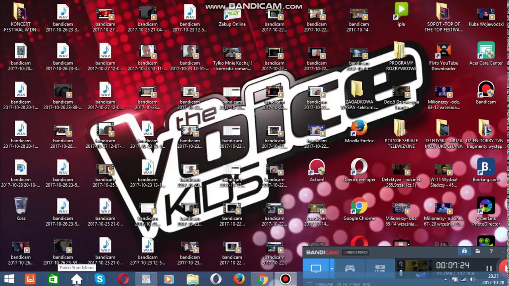This screenshot has height=286, width=509.
Task: Launch Opera developer desktop shortcut
Action: (359, 171)
